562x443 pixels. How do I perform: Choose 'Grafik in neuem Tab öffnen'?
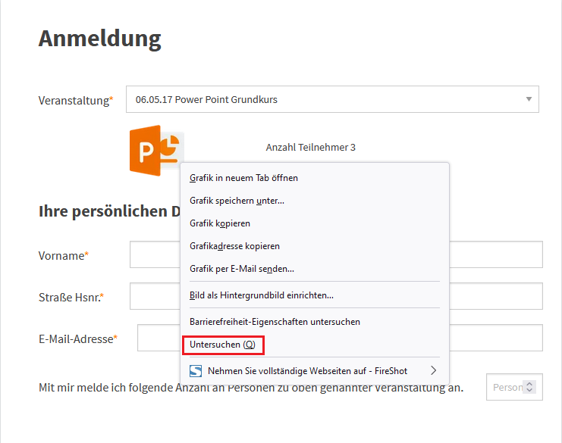point(243,178)
